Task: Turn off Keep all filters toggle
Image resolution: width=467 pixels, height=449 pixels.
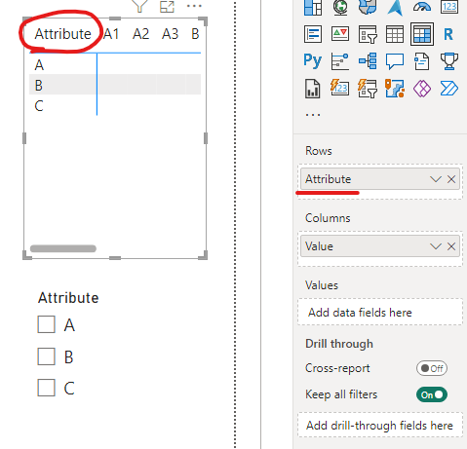Action: click(432, 394)
